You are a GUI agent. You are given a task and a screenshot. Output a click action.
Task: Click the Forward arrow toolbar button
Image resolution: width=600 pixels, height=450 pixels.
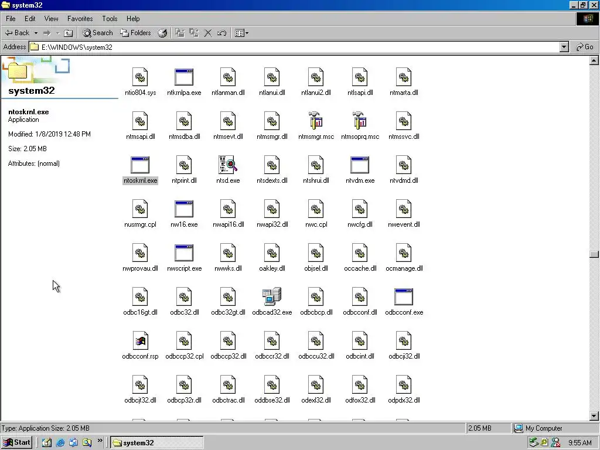coord(47,33)
